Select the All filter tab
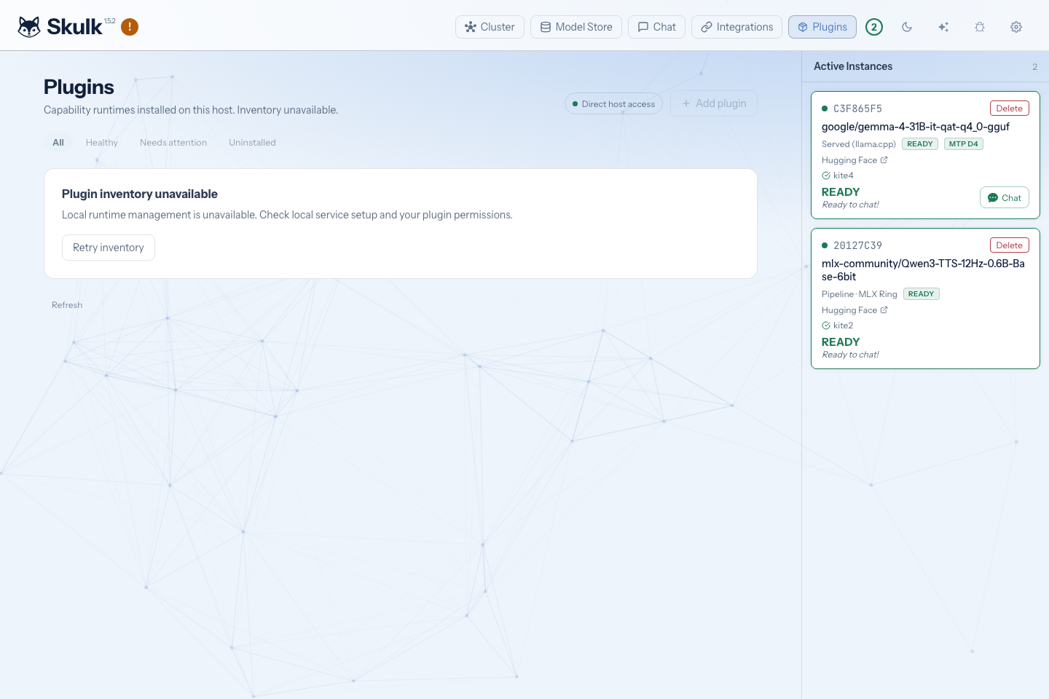Image resolution: width=1049 pixels, height=699 pixels. [58, 143]
